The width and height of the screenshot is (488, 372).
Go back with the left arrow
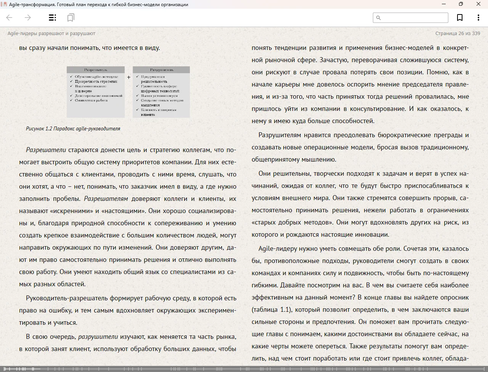(10, 18)
